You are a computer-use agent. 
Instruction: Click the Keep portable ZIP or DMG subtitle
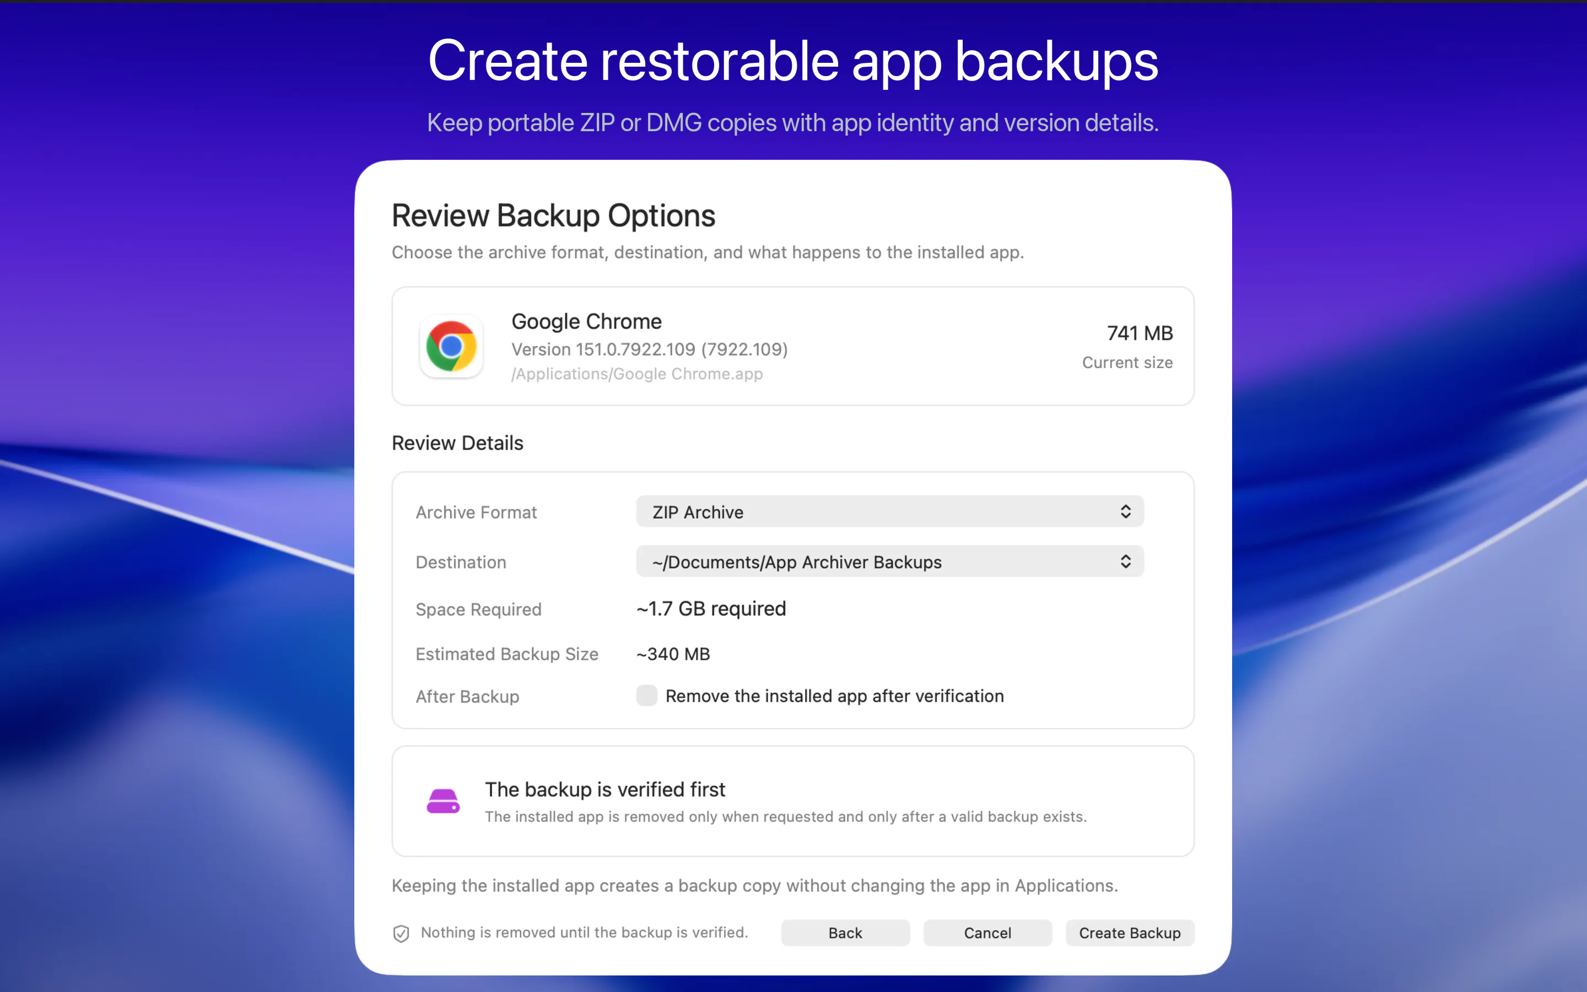793,123
